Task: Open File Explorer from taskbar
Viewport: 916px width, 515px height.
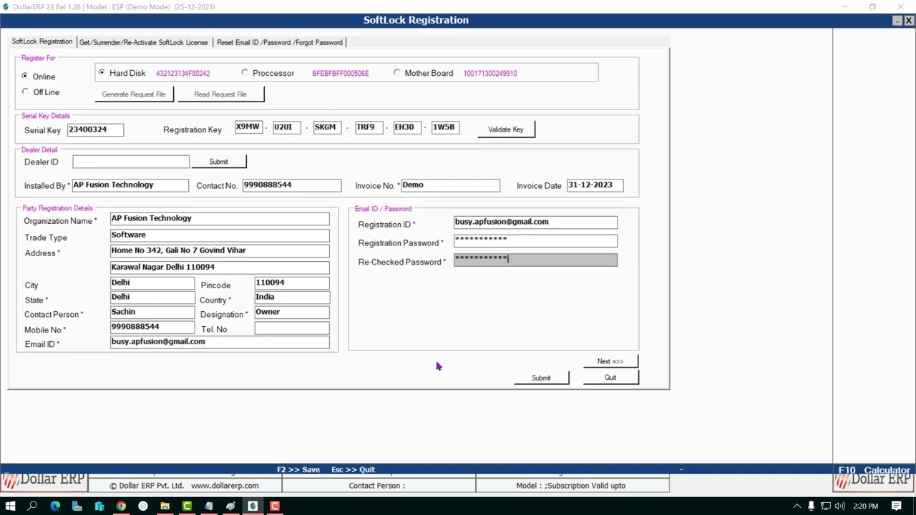Action: point(165,506)
